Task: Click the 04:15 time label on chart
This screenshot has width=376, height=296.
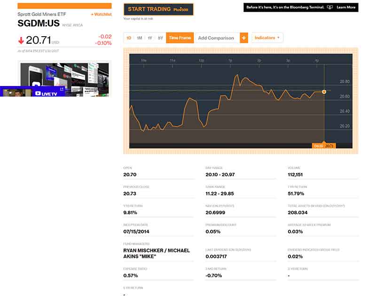Action: (318, 146)
